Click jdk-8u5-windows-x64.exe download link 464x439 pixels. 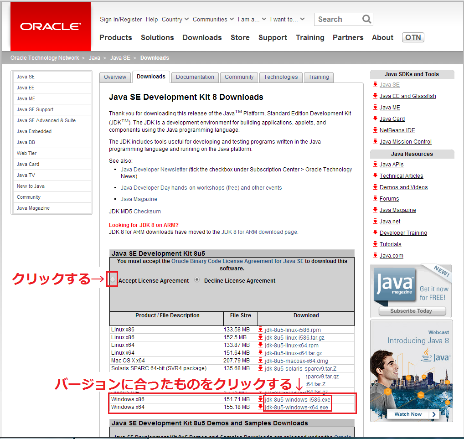(296, 408)
